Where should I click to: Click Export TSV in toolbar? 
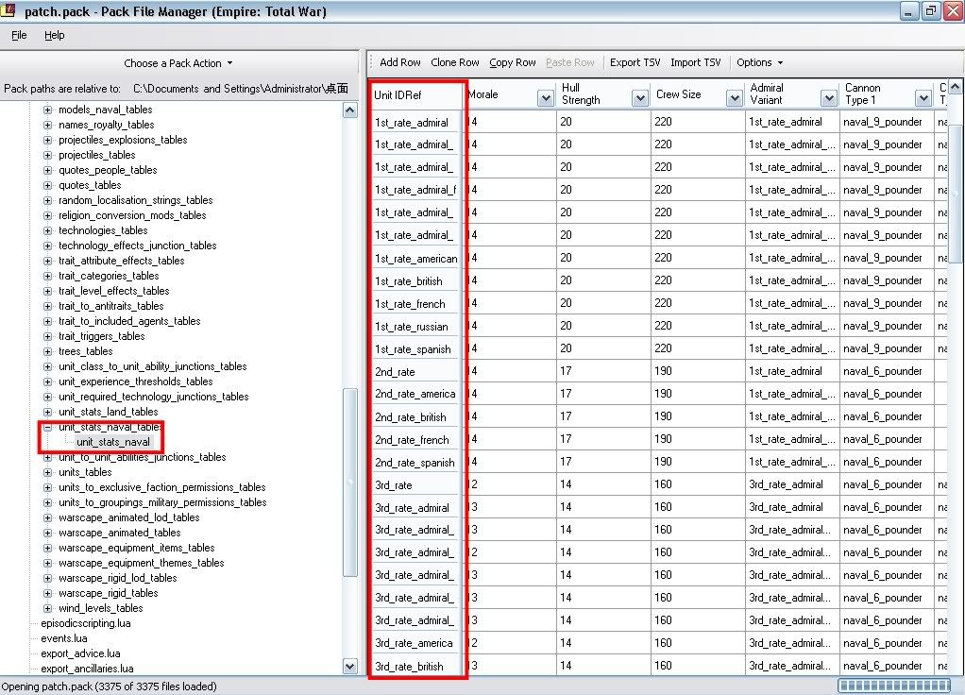635,62
